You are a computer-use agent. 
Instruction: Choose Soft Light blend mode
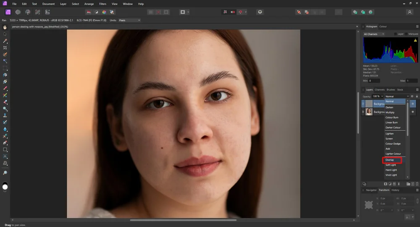click(391, 165)
